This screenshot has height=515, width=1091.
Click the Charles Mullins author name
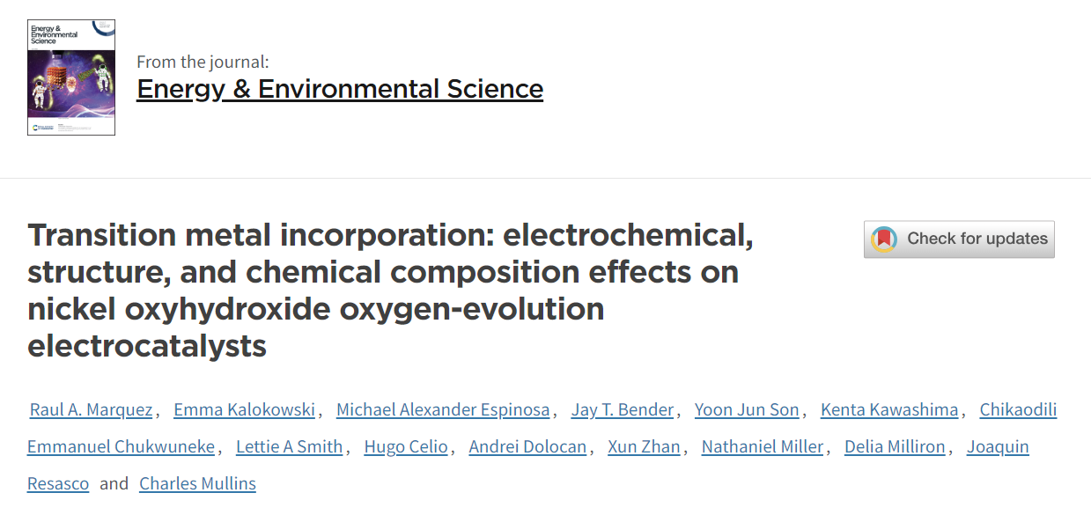coord(197,483)
